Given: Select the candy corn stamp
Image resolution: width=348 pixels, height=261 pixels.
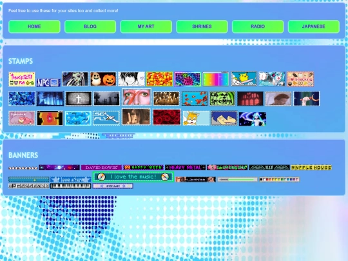Looking at the screenshot, I should coord(160,79).
